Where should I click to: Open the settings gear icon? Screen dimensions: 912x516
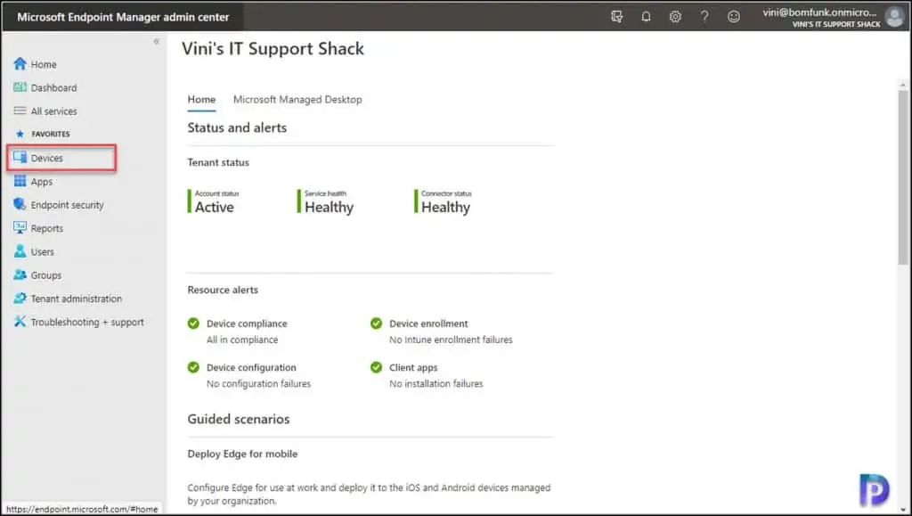coord(675,17)
